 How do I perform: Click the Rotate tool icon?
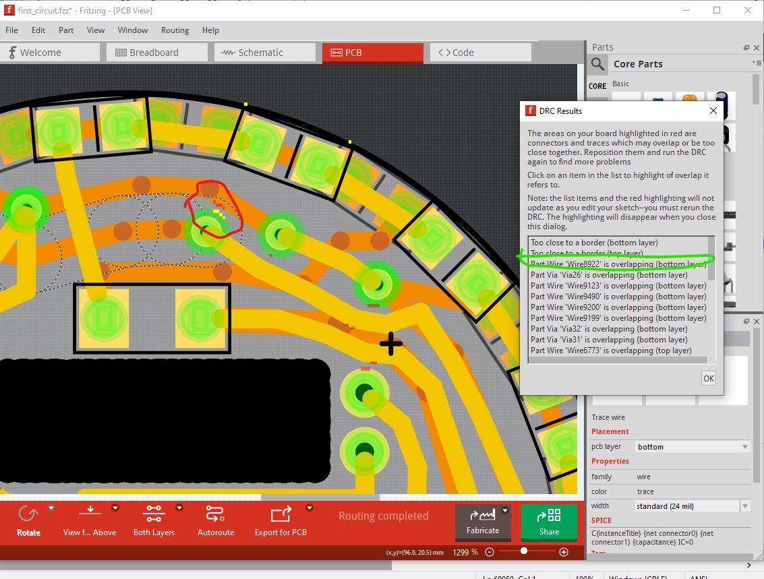pyautogui.click(x=28, y=514)
